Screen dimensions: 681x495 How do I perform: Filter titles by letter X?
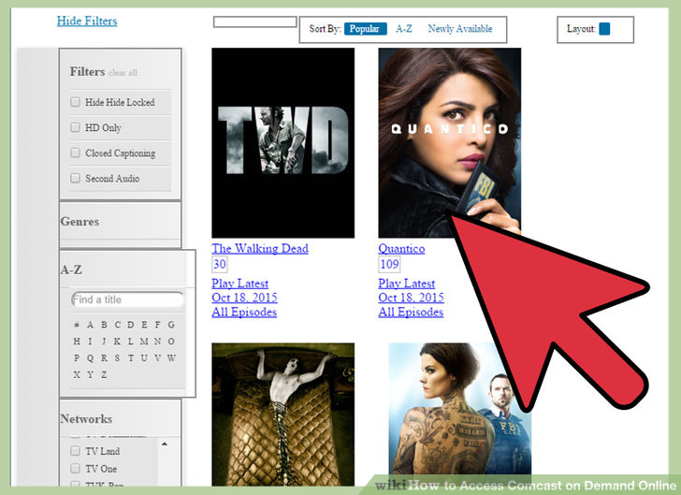[77, 374]
